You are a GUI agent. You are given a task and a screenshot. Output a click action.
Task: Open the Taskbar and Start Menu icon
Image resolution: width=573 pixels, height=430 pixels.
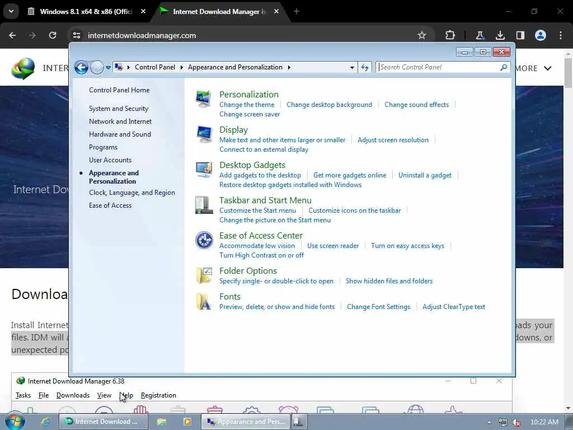(x=204, y=205)
